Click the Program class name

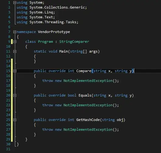tap(45, 42)
